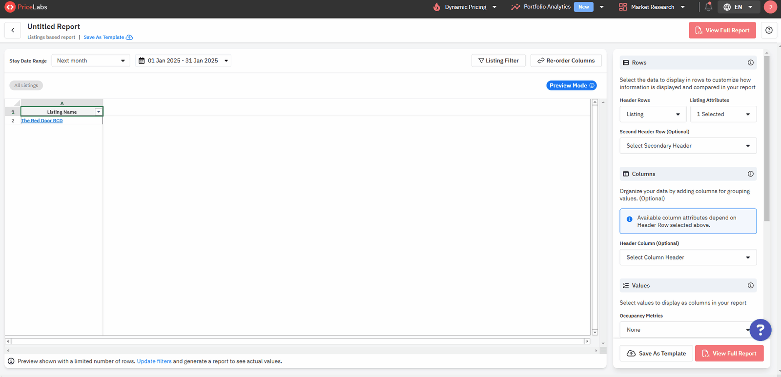Open notifications bell icon
Image resolution: width=781 pixels, height=377 pixels.
coord(708,7)
